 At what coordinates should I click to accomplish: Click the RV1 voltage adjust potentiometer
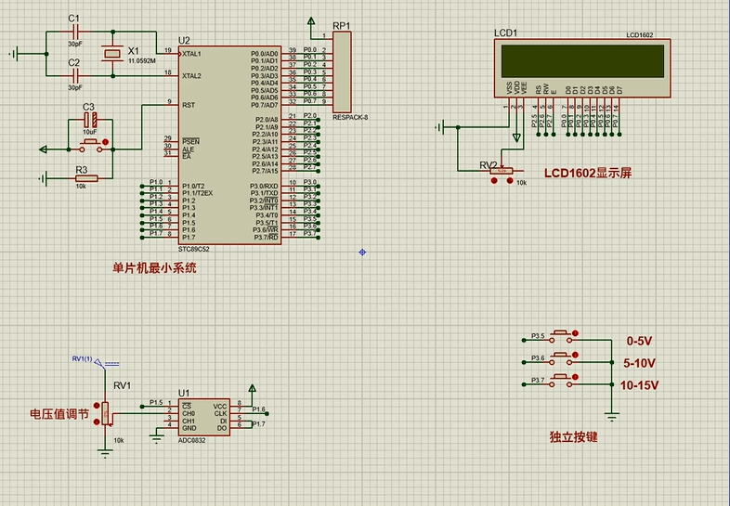[106, 413]
